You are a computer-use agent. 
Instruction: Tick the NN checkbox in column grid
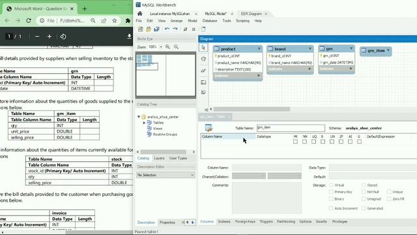pos(304,142)
